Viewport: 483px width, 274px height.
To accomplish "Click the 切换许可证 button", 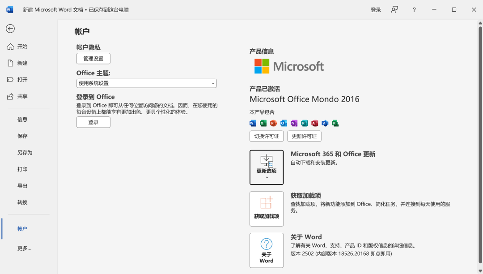I will point(267,136).
